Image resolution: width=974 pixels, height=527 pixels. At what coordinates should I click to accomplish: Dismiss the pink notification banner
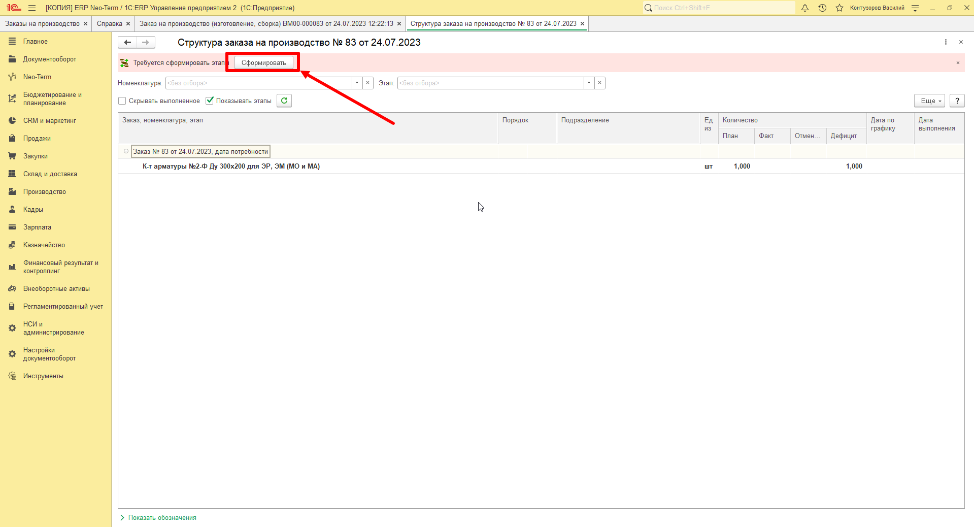[958, 63]
